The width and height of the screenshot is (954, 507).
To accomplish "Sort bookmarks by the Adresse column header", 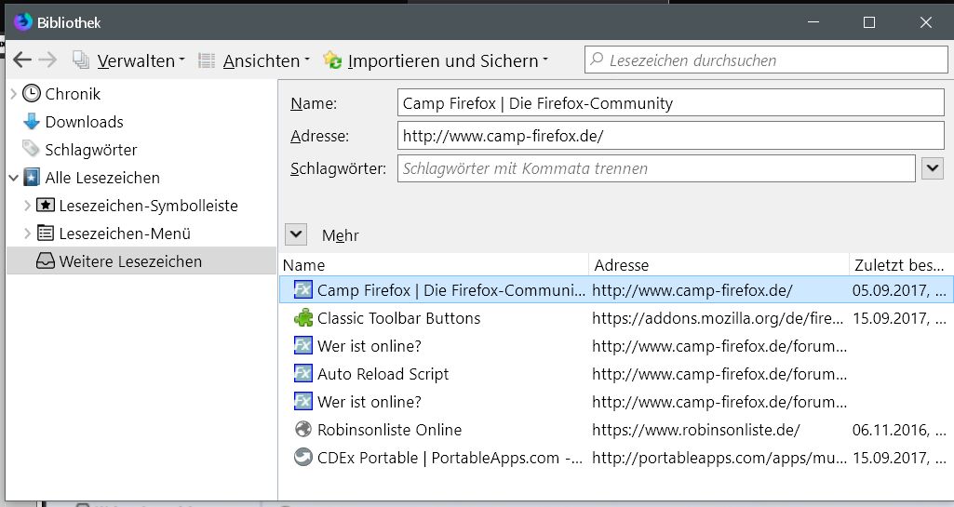I will [x=718, y=265].
